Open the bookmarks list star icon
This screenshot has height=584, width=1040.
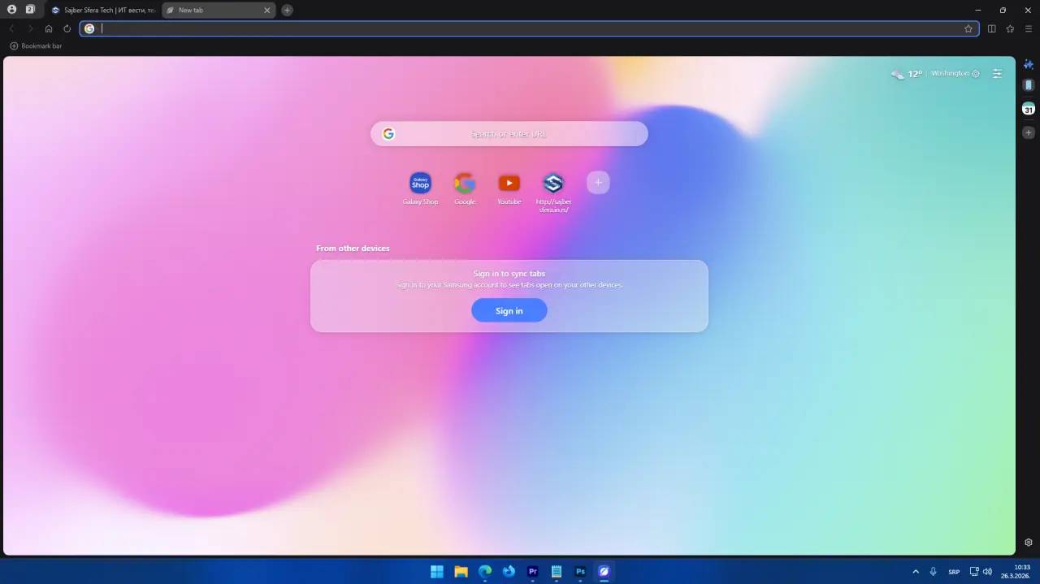[x=1010, y=28]
